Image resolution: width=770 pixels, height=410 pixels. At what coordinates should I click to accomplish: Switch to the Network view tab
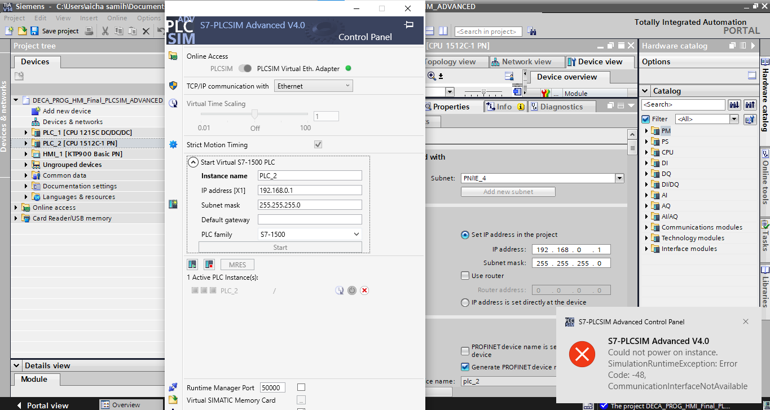pos(526,61)
